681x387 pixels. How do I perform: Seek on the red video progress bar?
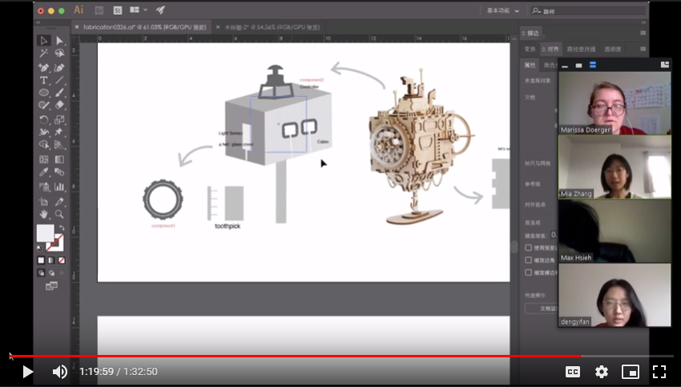click(341, 357)
